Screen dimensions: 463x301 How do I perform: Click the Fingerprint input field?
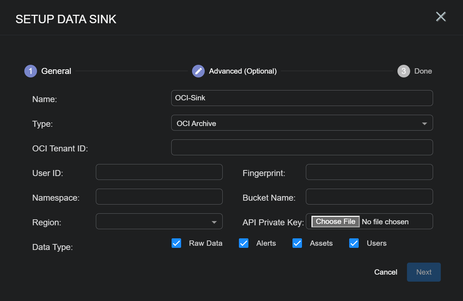pyautogui.click(x=369, y=172)
